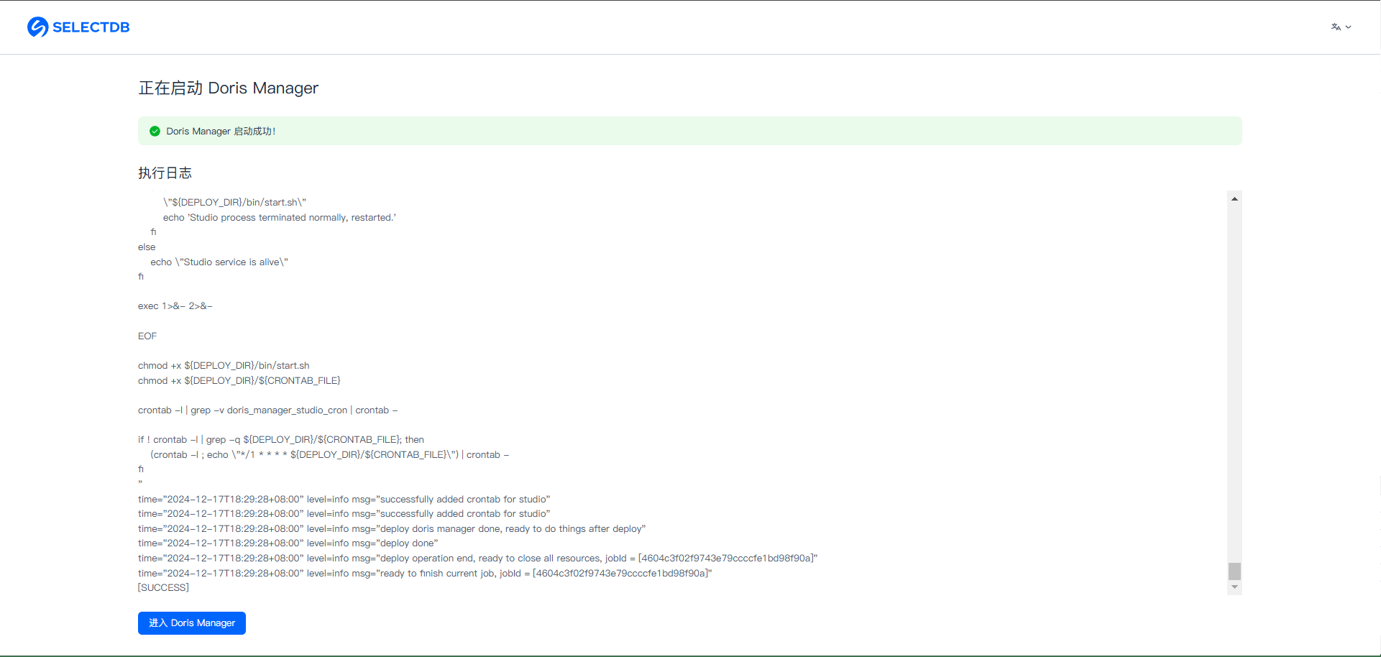
Task: Click the 'chmod +x ${DEPLOY_DIR}/bin/start.sh' line
Action: (224, 366)
